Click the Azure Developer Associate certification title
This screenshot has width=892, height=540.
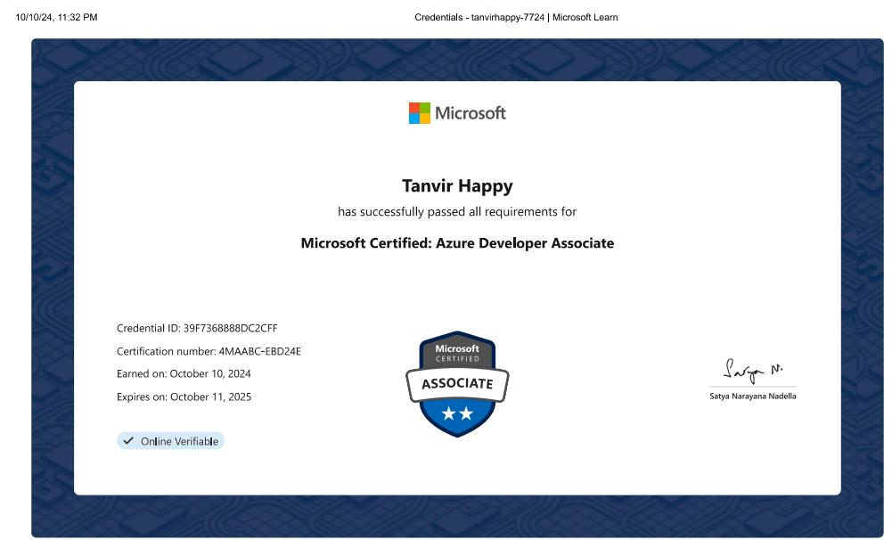pos(457,243)
